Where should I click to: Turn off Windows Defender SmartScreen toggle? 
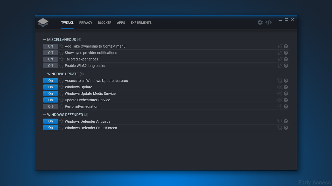51,128
